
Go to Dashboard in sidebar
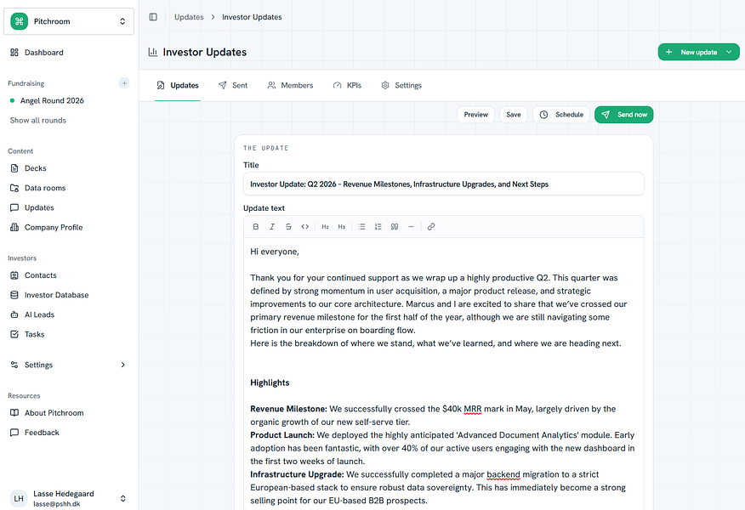pos(69,53)
